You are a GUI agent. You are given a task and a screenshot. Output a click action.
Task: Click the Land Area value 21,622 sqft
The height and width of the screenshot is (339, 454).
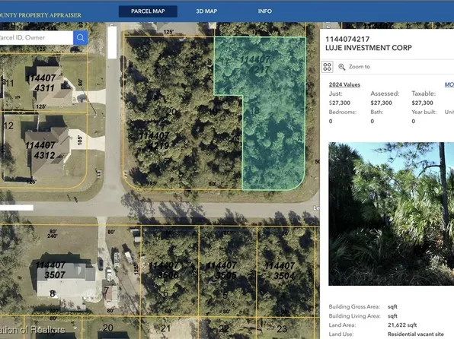pyautogui.click(x=402, y=325)
